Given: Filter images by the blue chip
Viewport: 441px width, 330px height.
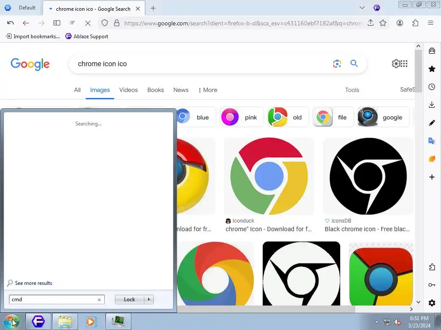Looking at the screenshot, I should 196,117.
